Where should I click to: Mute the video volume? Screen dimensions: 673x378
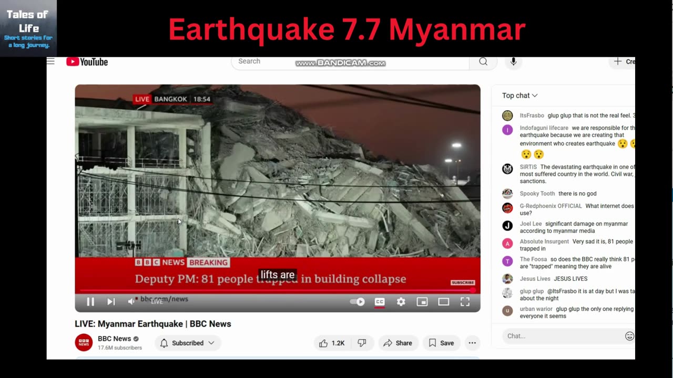[x=131, y=301]
